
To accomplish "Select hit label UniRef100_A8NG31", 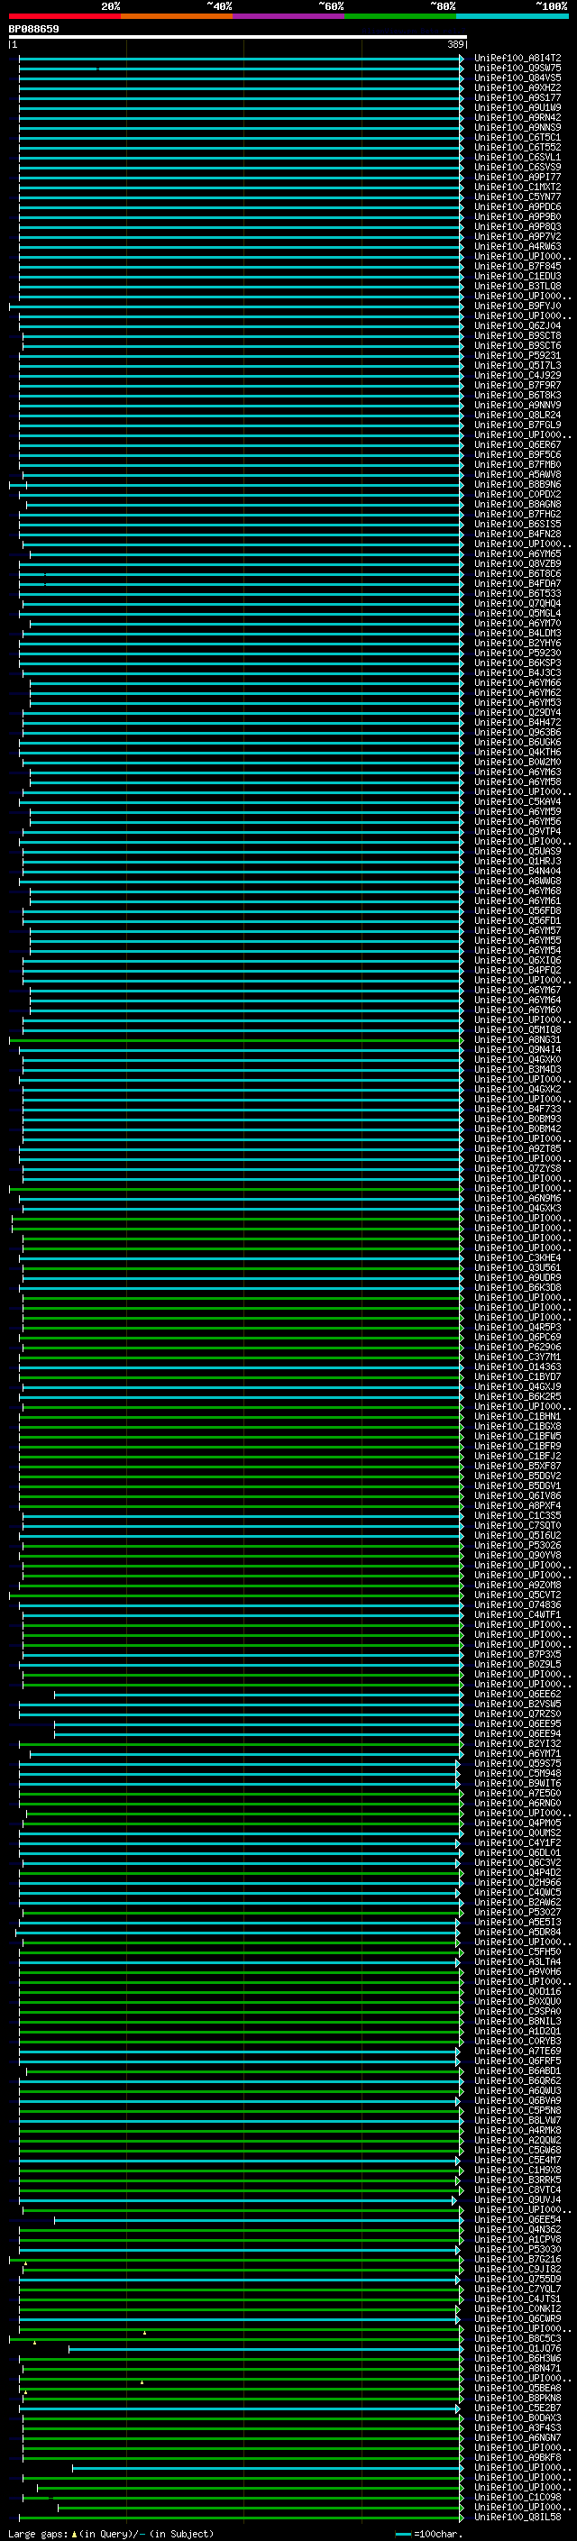I will point(517,1039).
